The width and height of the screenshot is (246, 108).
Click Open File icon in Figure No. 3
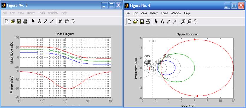(13, 21)
